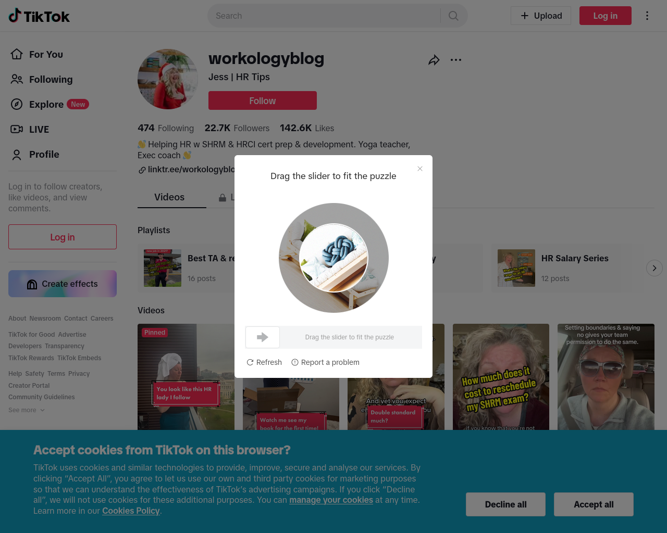This screenshot has width=667, height=533.
Task: Click the puzzle slider arrow handle
Action: coord(263,337)
